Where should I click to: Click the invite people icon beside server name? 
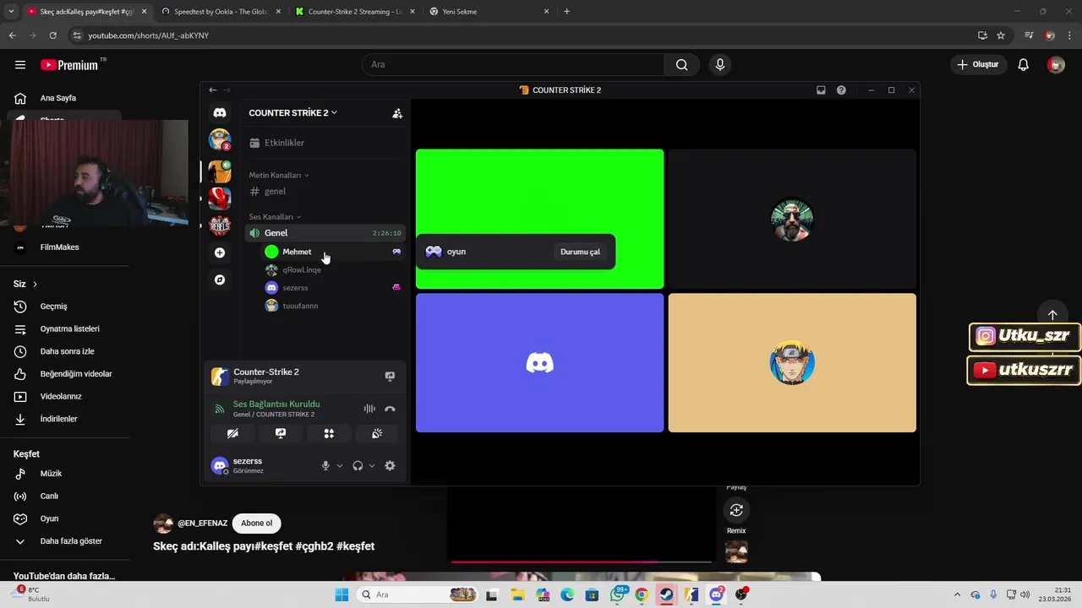click(397, 113)
